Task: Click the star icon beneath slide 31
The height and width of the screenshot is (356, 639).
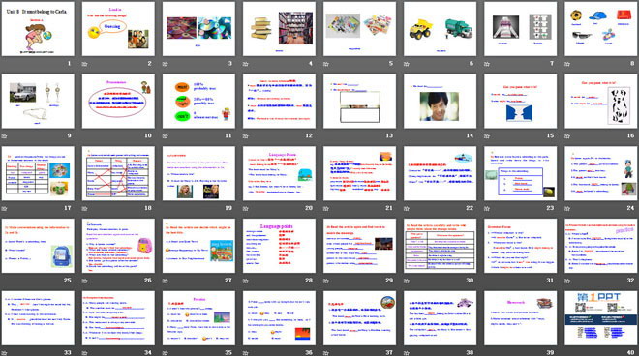Action: click(487, 281)
